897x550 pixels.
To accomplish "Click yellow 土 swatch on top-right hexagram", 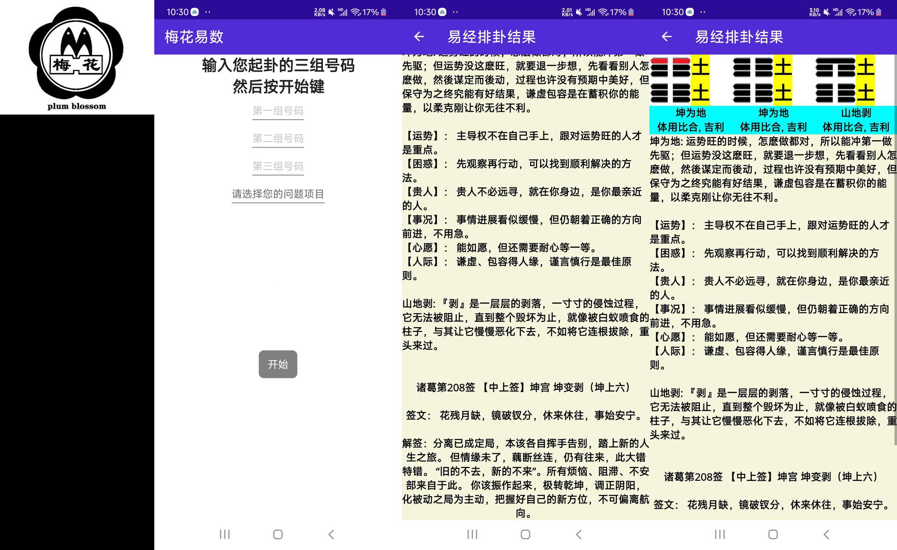I will click(x=865, y=67).
